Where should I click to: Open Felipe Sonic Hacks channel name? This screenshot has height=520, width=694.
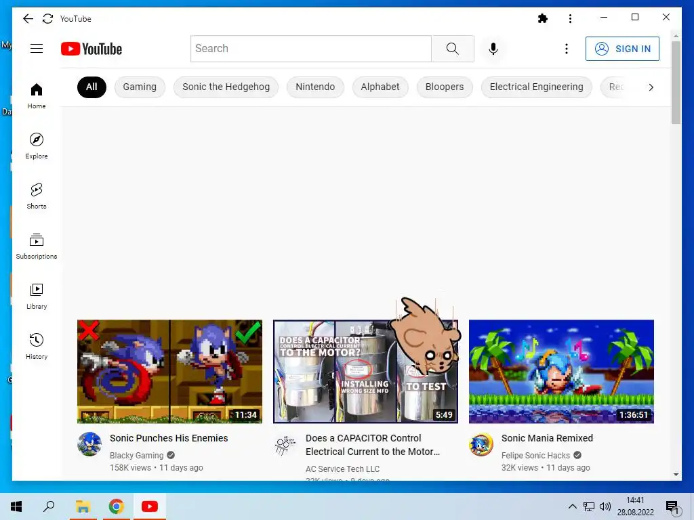(535, 456)
